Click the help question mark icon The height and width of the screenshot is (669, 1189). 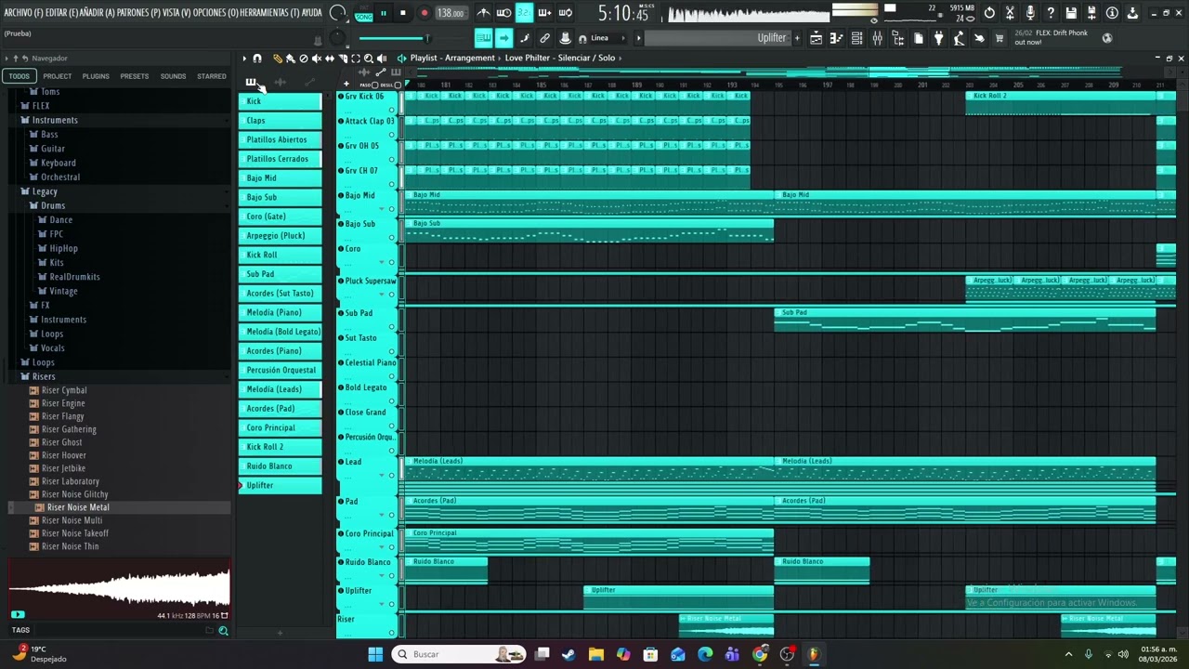pyautogui.click(x=1051, y=13)
